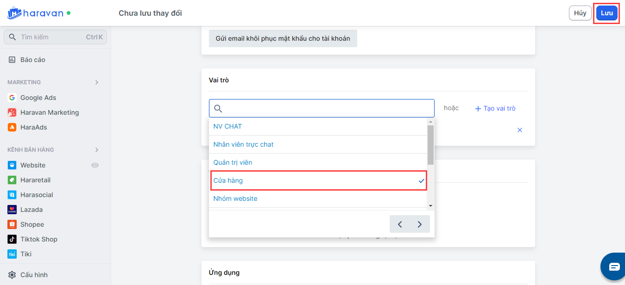The width and height of the screenshot is (625, 285).
Task: Click the Lưu save button
Action: (x=606, y=13)
